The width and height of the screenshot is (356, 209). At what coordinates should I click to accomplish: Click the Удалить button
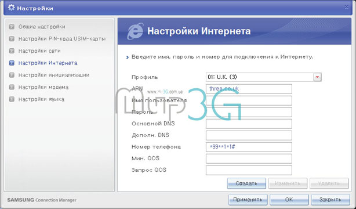point(329,183)
